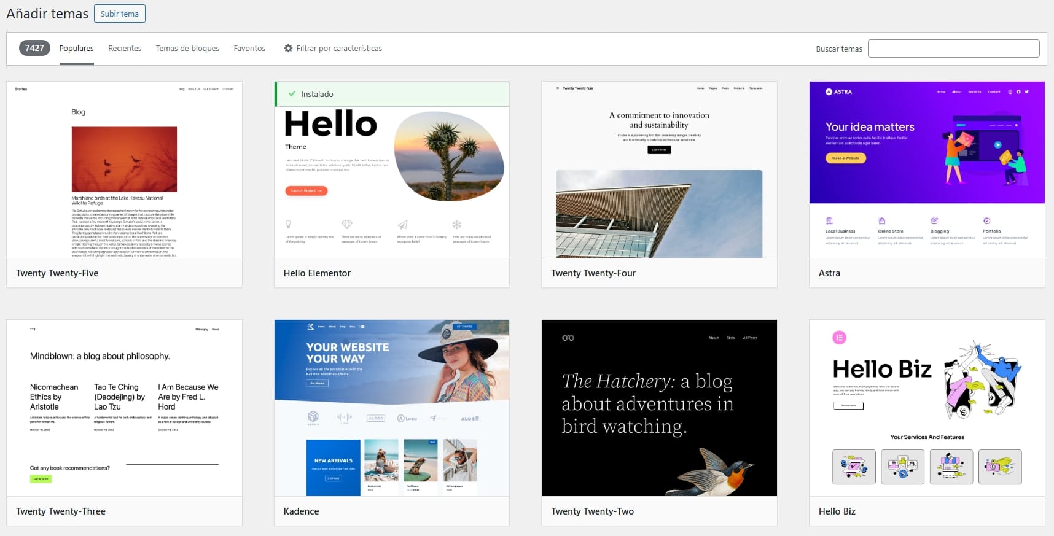Click the Instalado checkmark icon

point(292,94)
